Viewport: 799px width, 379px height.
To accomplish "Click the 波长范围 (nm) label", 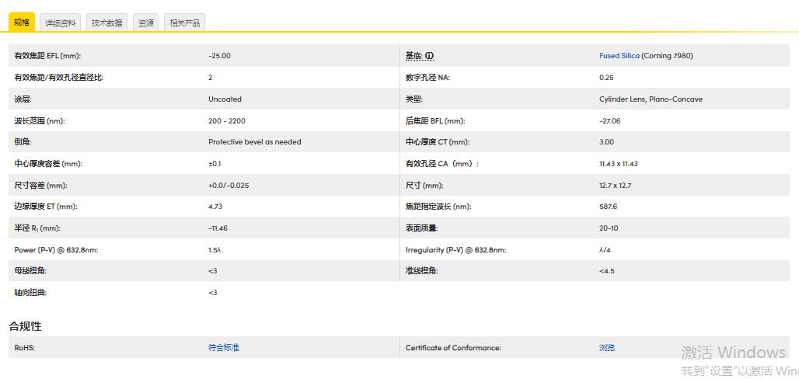I will click(40, 120).
